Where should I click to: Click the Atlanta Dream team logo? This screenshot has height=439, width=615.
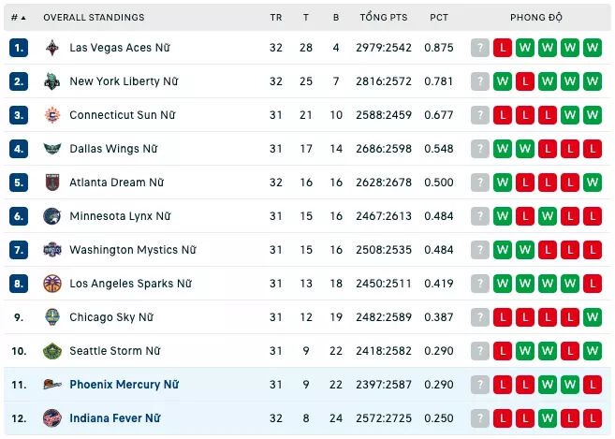pyautogui.click(x=52, y=183)
